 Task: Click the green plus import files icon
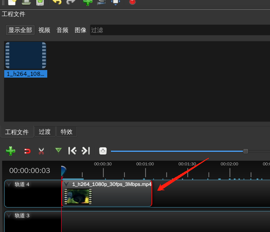click(x=88, y=2)
